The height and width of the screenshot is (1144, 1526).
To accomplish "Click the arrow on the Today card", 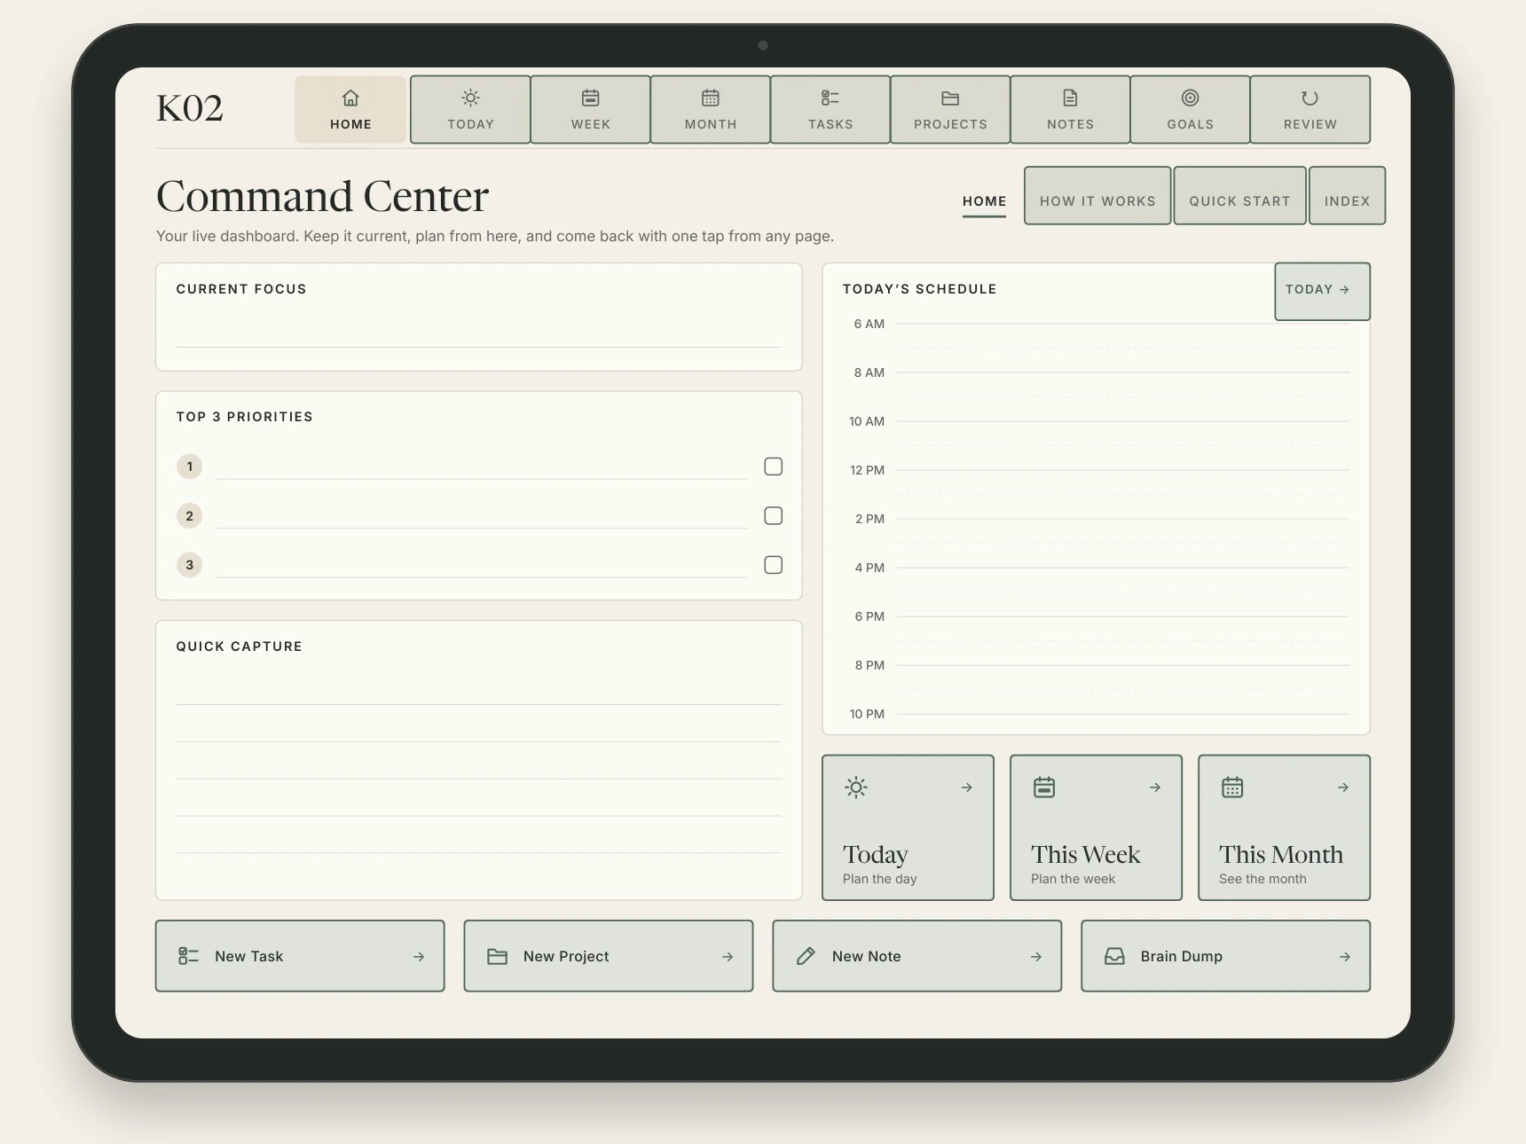I will coord(967,787).
